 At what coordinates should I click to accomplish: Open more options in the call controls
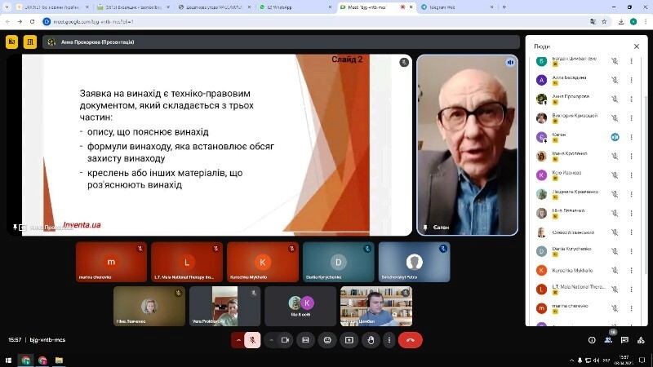click(x=389, y=340)
